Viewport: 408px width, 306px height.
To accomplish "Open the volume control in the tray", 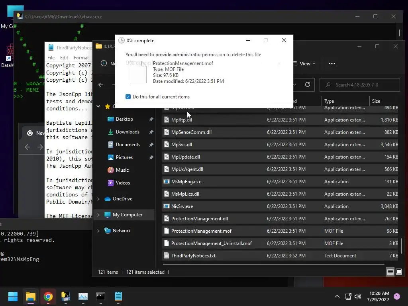I will [x=358, y=296].
